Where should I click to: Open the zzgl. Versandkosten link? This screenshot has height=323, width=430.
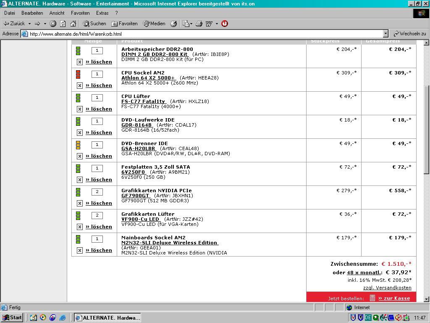[x=387, y=288]
